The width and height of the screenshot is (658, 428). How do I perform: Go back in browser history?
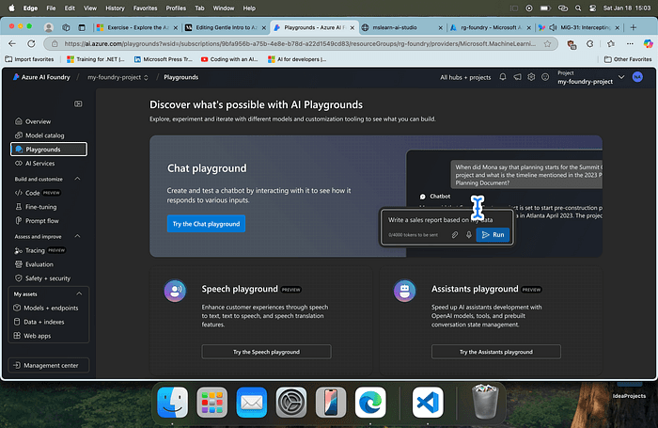(12, 43)
